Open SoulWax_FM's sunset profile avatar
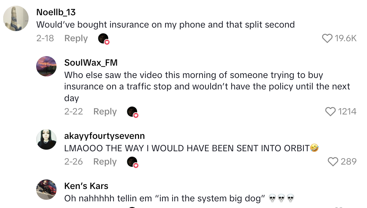This screenshot has width=367, height=208. [46, 66]
